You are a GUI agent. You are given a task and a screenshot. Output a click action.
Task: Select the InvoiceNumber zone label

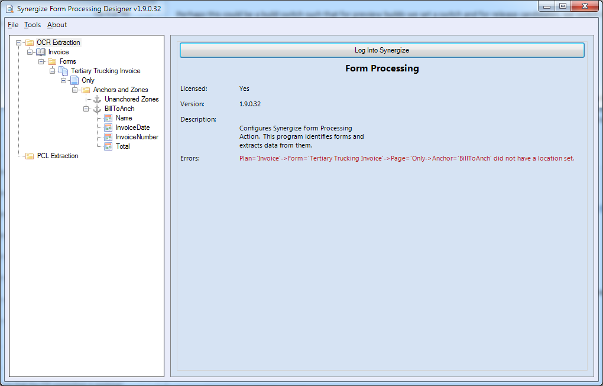coord(137,137)
